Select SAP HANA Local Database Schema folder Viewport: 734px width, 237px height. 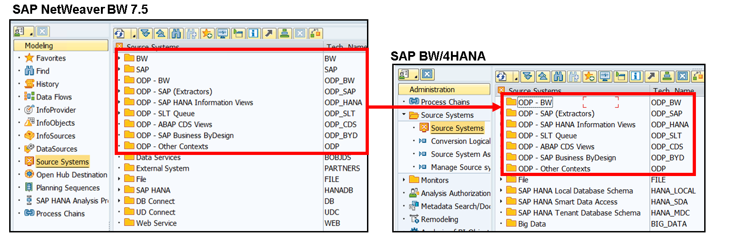pyautogui.click(x=570, y=191)
